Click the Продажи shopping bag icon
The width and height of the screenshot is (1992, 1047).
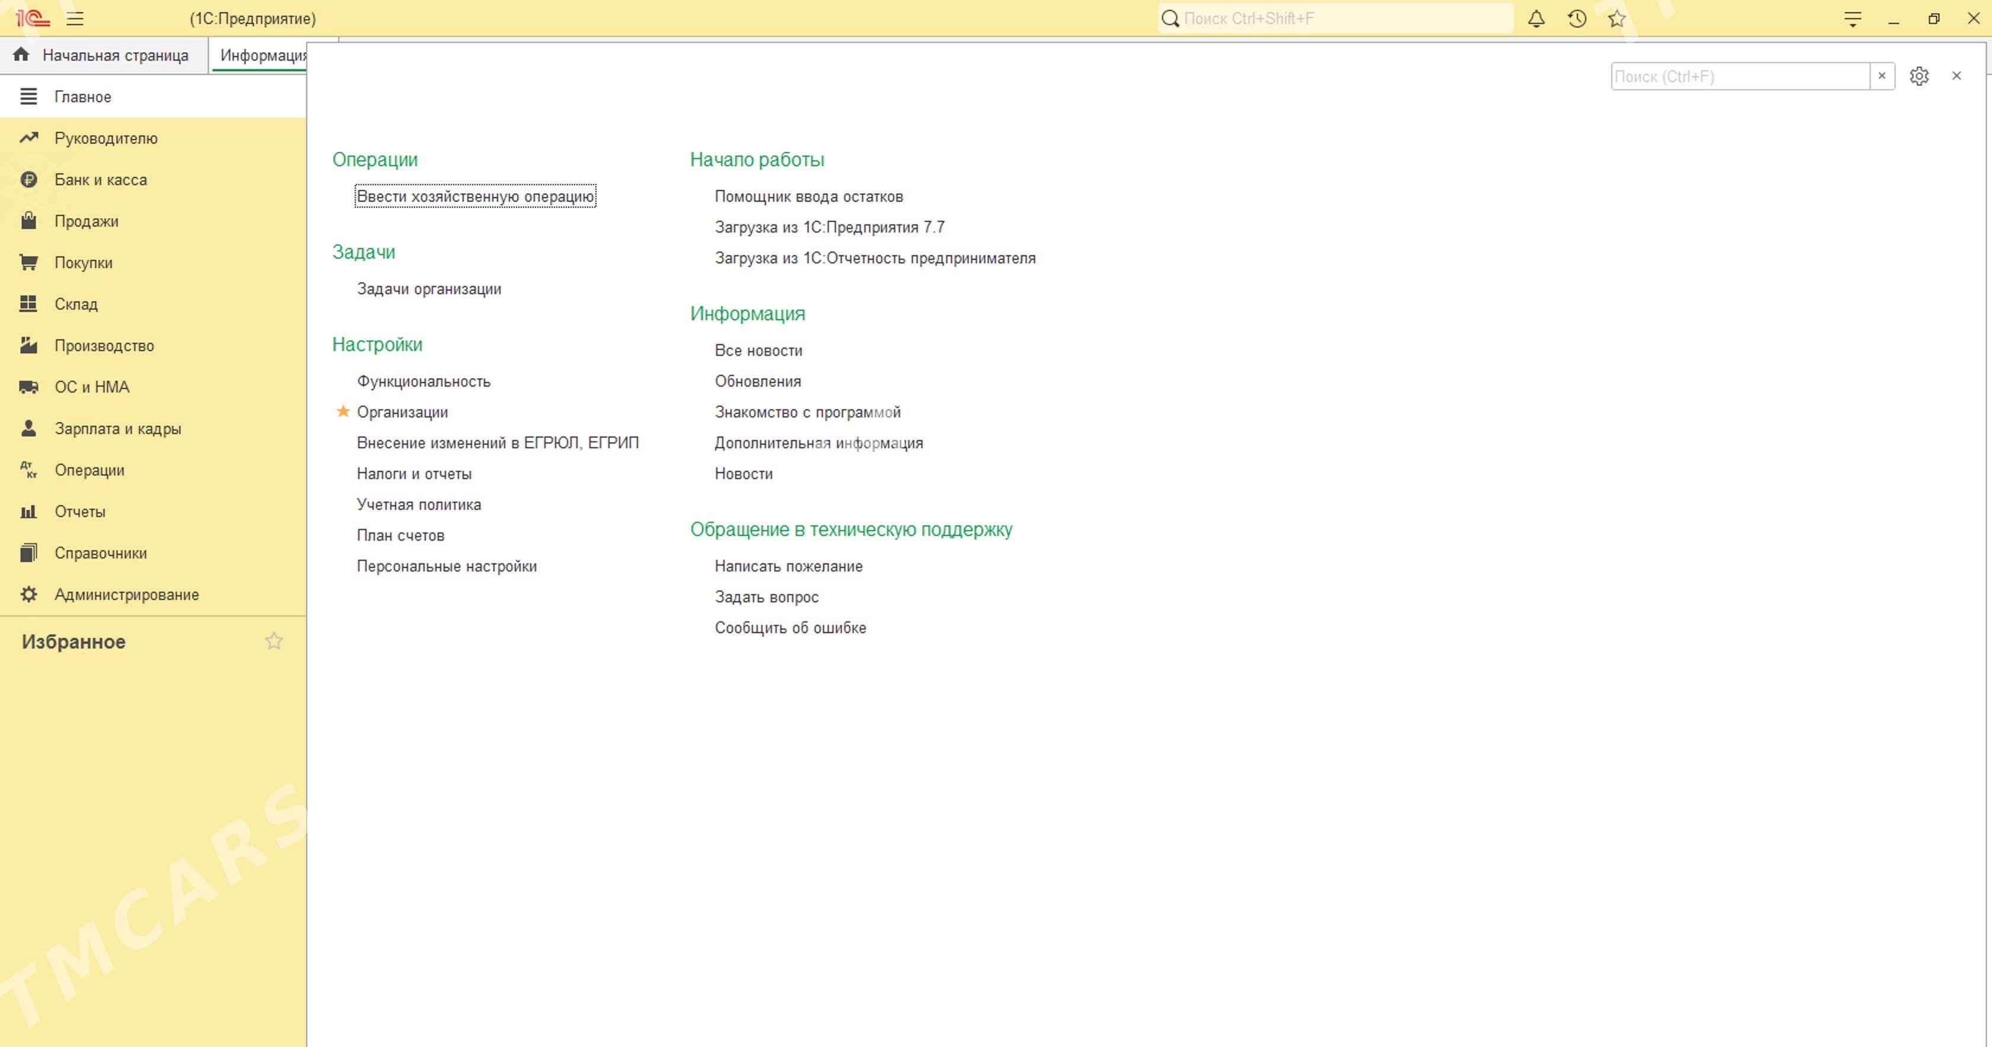point(28,221)
